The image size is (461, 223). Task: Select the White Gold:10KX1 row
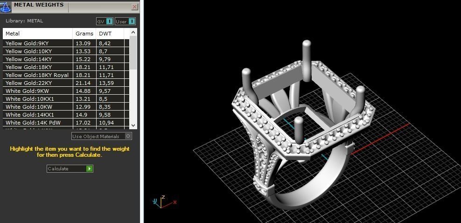[x=66, y=99]
